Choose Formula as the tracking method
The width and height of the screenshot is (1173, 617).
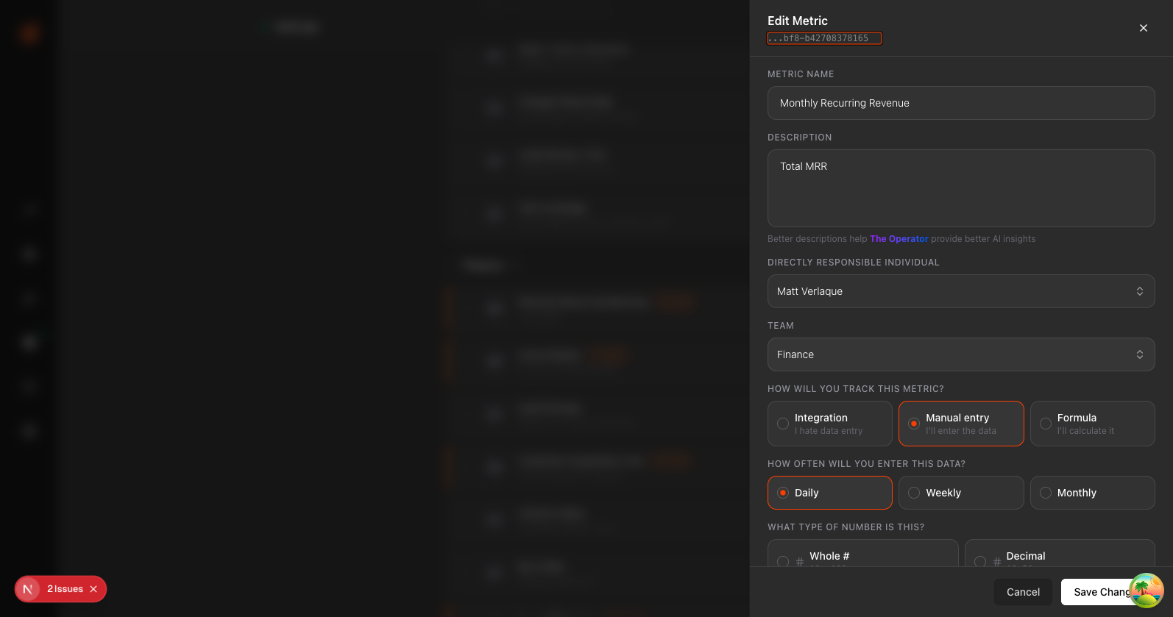coord(1092,424)
